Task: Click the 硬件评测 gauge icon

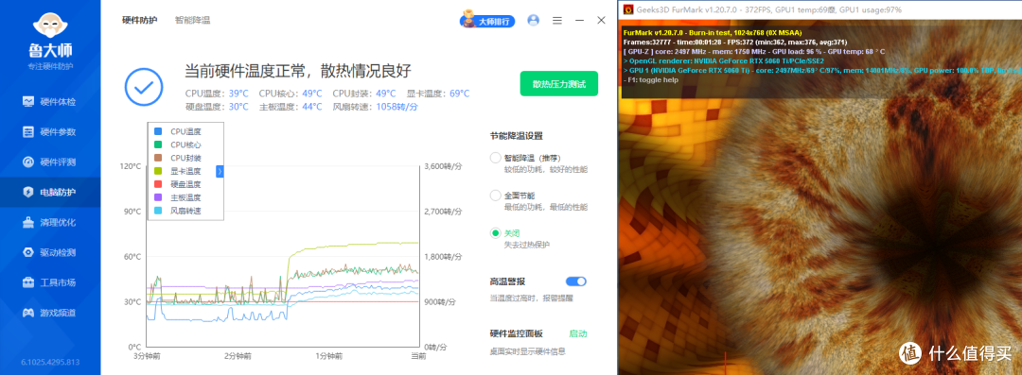Action: [28, 162]
